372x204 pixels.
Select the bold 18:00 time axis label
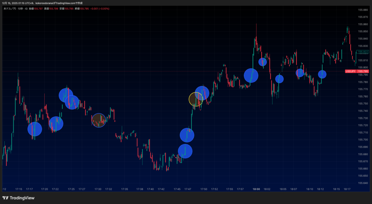[256, 189]
